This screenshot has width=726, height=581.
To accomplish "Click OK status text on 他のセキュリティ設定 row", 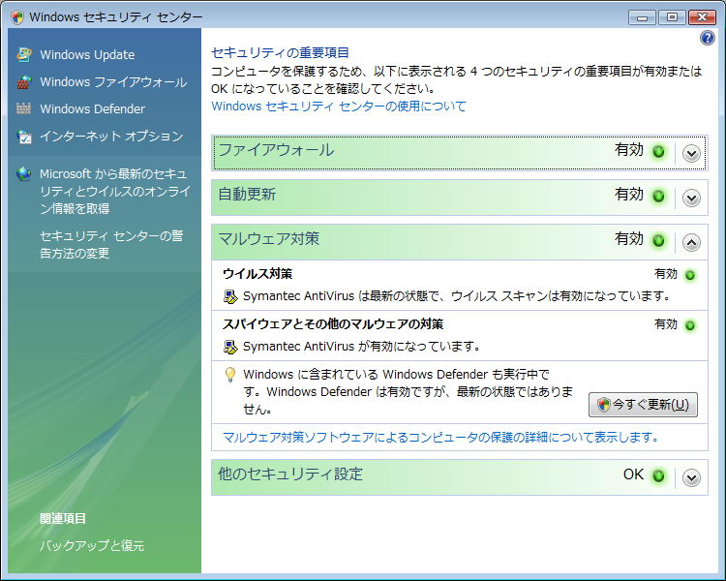I will pyautogui.click(x=633, y=474).
